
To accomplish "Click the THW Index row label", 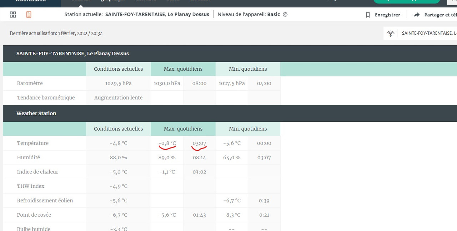I will (31, 186).
